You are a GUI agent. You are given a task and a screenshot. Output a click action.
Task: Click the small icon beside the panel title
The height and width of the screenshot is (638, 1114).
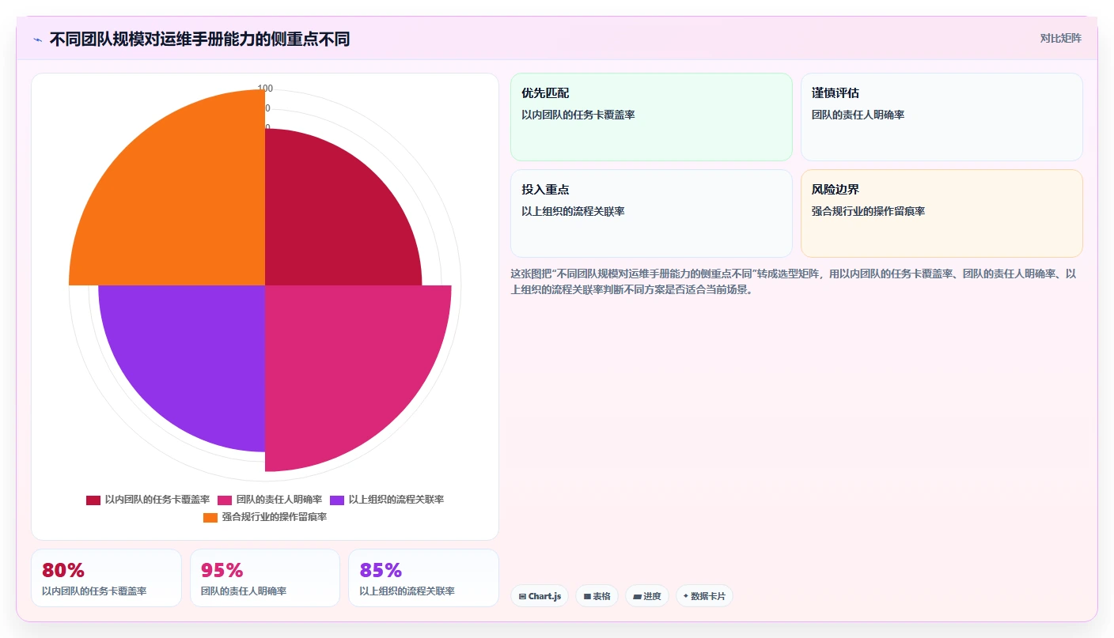[x=37, y=40]
